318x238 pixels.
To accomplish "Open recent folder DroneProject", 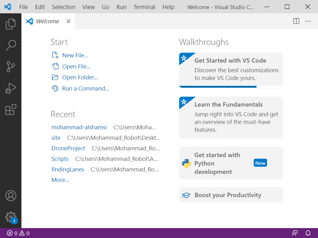I will (68, 148).
